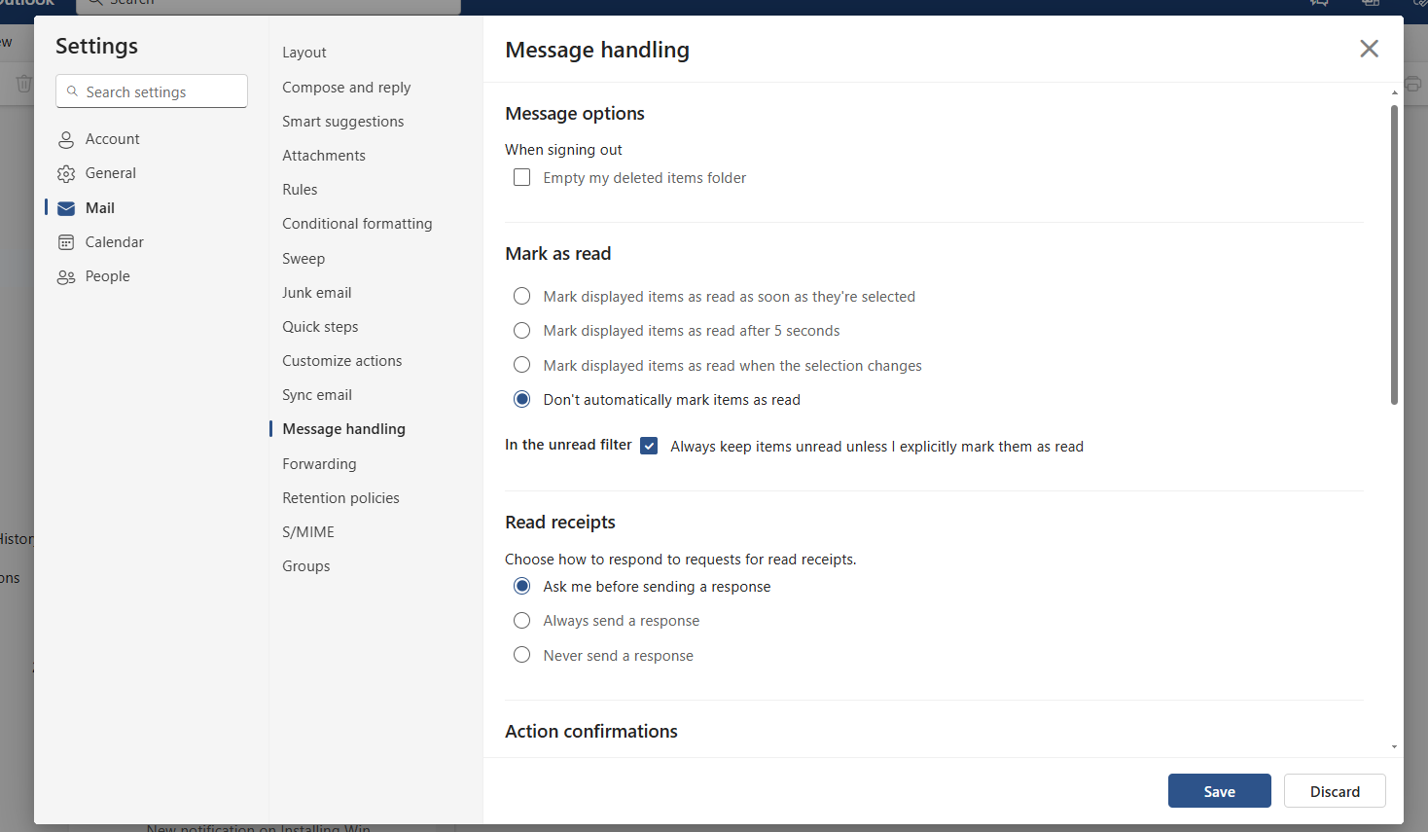This screenshot has width=1428, height=832.
Task: Click the scrollbar up arrow
Action: click(1394, 92)
